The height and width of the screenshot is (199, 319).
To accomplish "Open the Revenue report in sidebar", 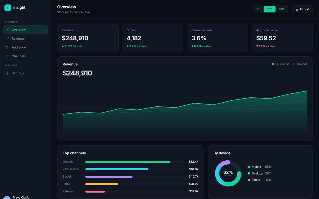I will 25,38.
